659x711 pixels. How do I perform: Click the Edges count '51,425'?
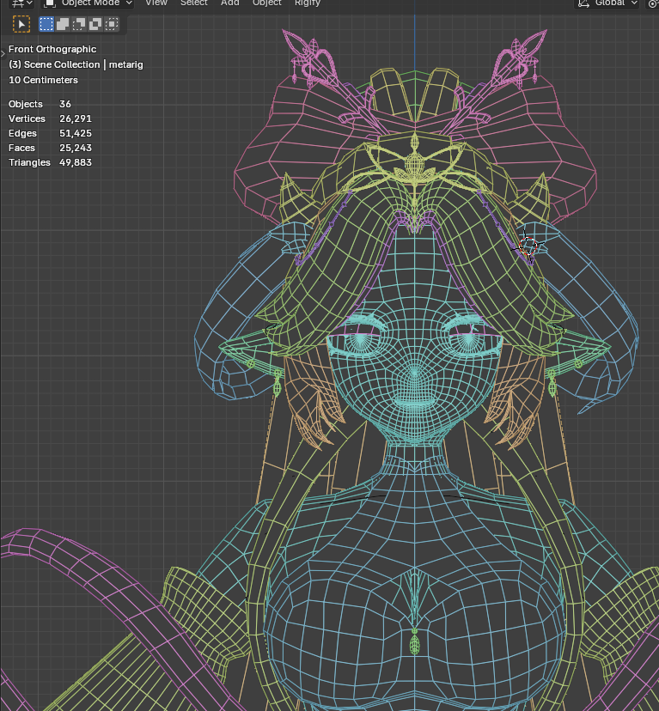[76, 133]
